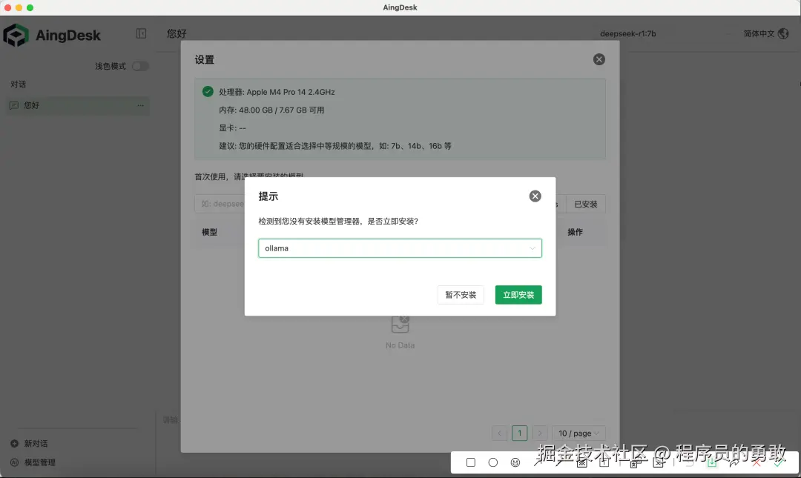
Task: Switch to the 已安装 tab
Action: pyautogui.click(x=585, y=204)
